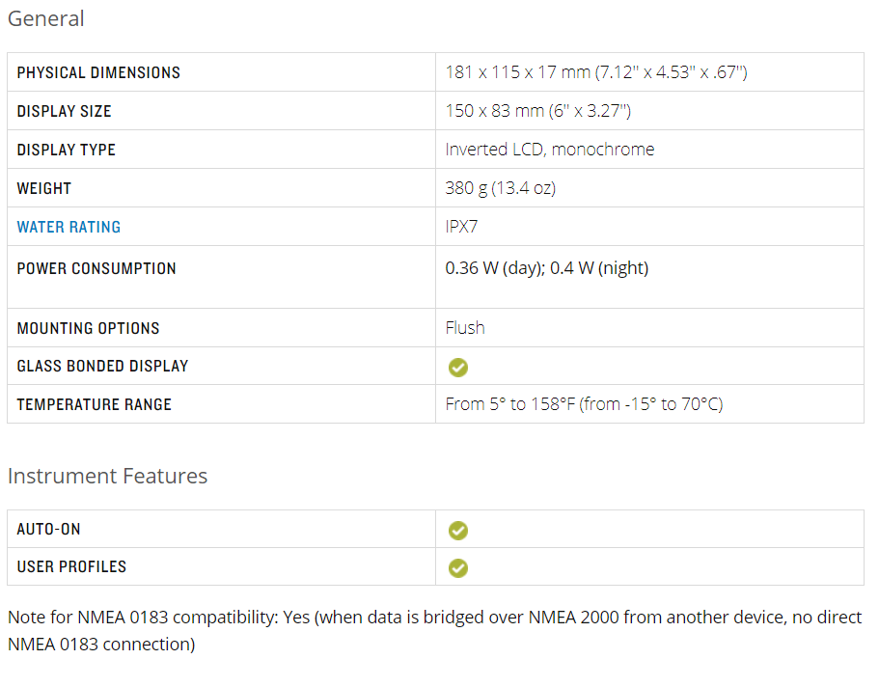Click the Glass Bonded Display green checkmark icon
The width and height of the screenshot is (879, 687).
(458, 368)
